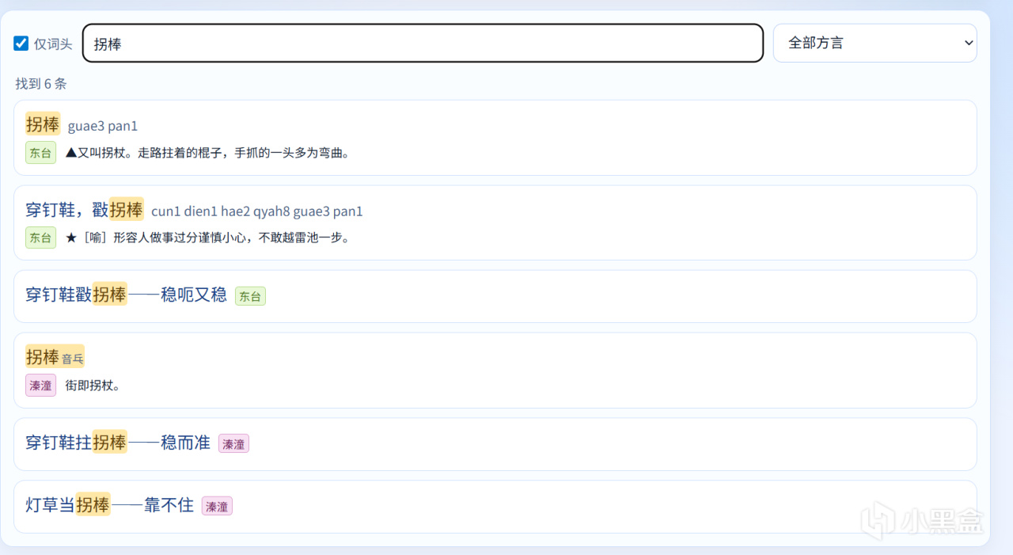Open 灯草当拐棒——靠不住 entry
The height and width of the screenshot is (555, 1013).
[x=495, y=507]
